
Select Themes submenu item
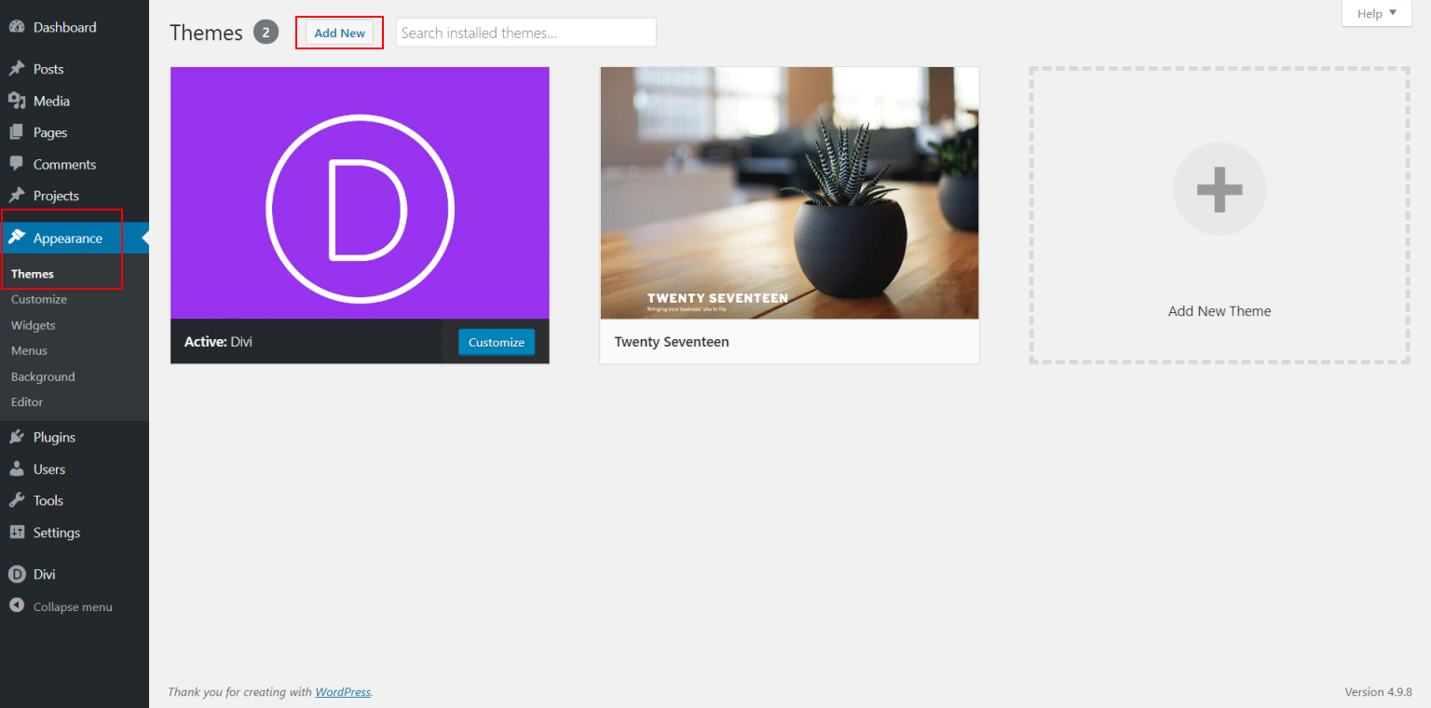click(x=33, y=274)
